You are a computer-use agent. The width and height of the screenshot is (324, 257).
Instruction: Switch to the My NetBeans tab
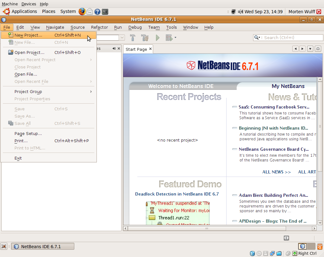click(x=288, y=86)
